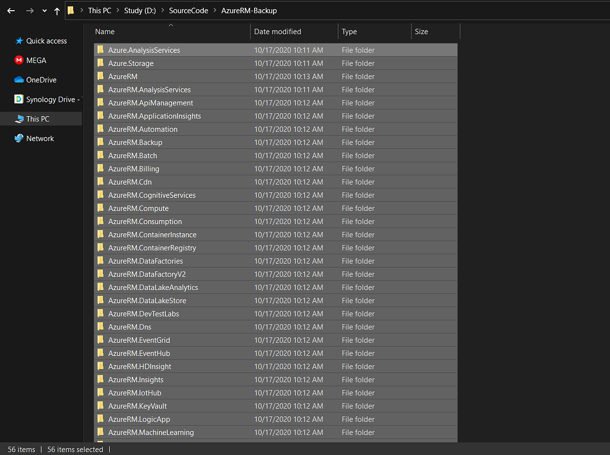Go up one folder level
The width and height of the screenshot is (610, 455).
57,10
